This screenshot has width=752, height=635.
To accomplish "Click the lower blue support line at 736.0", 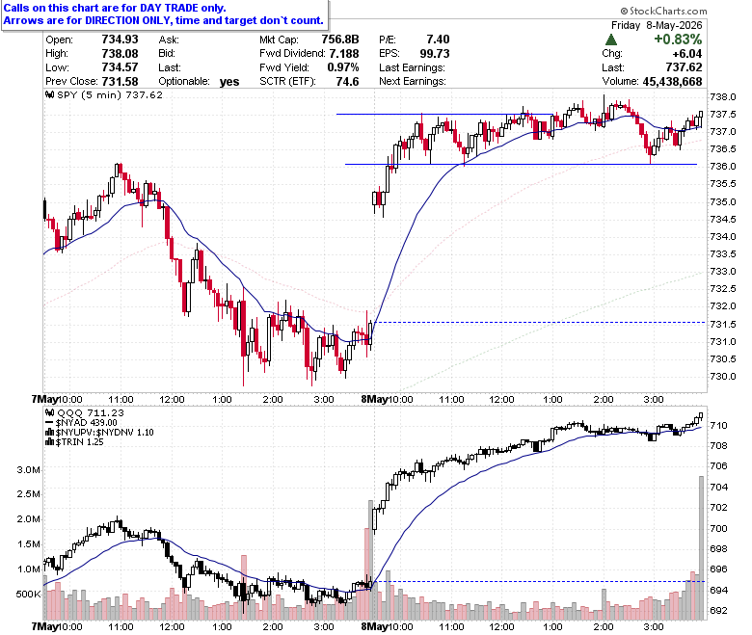I will (x=521, y=165).
